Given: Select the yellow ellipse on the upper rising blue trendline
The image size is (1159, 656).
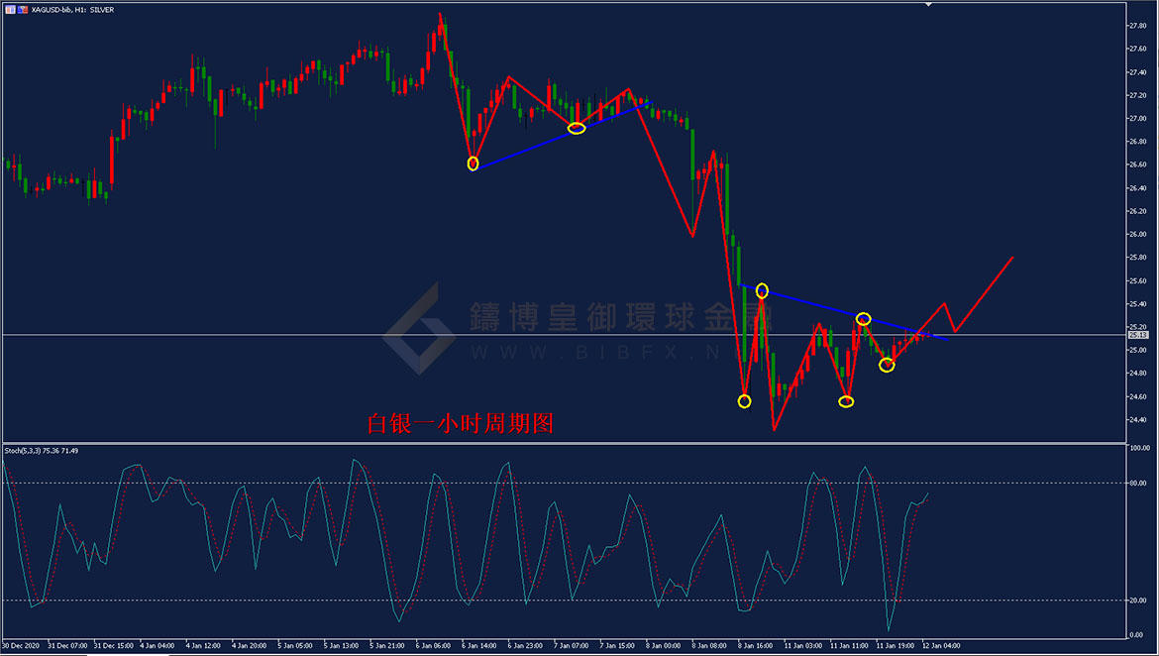Looking at the screenshot, I should [577, 129].
